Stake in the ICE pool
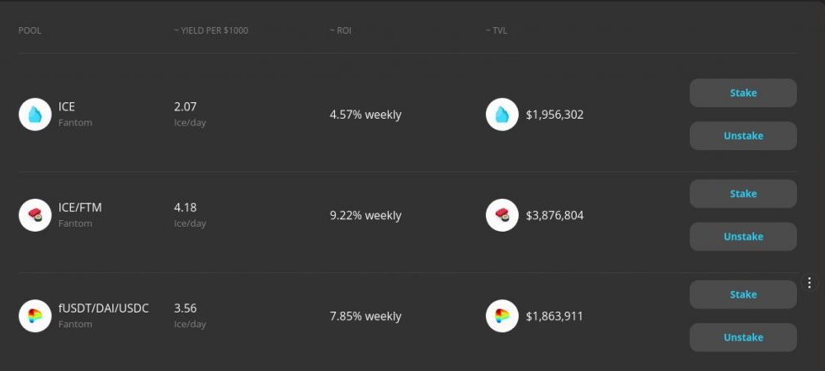The height and width of the screenshot is (371, 825). pos(743,93)
